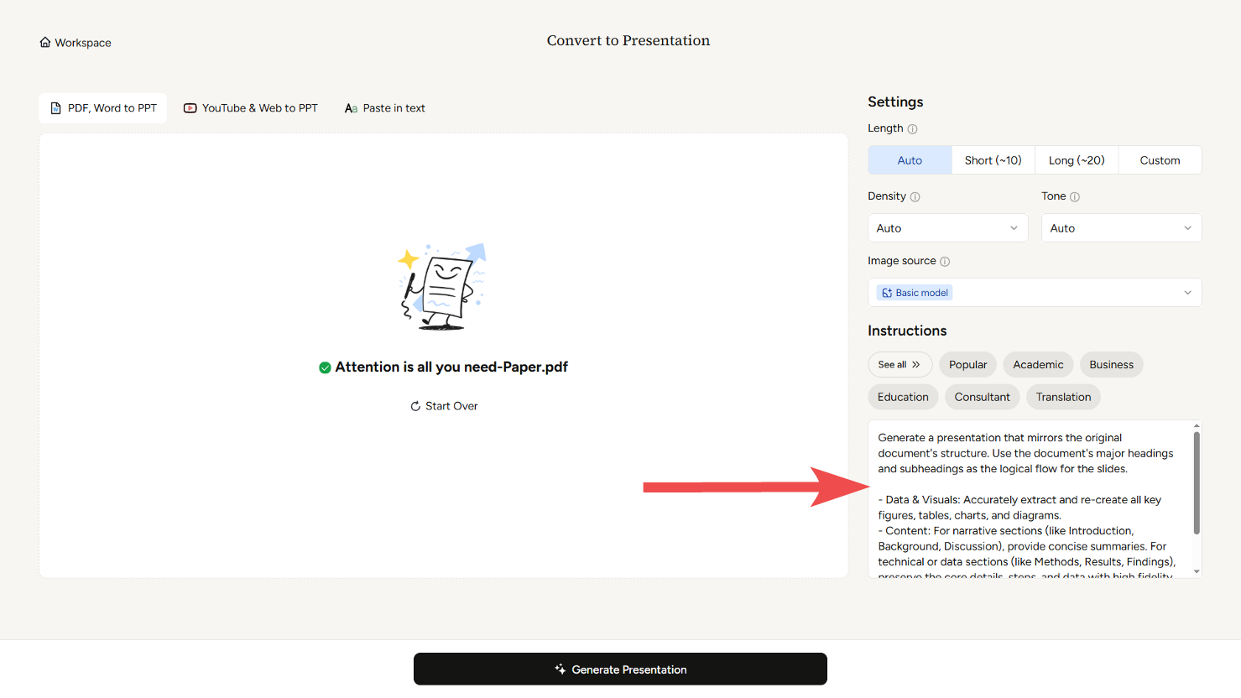This screenshot has width=1241, height=698.
Task: Click See all instructions button
Action: coord(899,365)
